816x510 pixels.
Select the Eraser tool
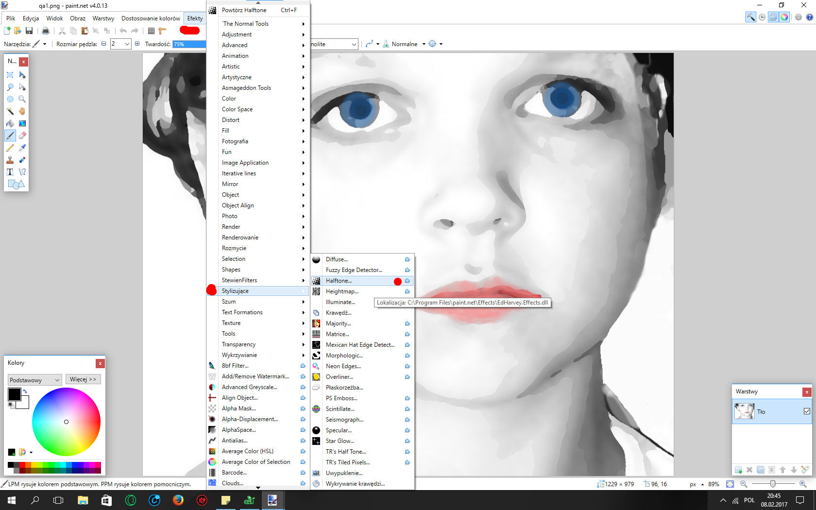(x=22, y=136)
